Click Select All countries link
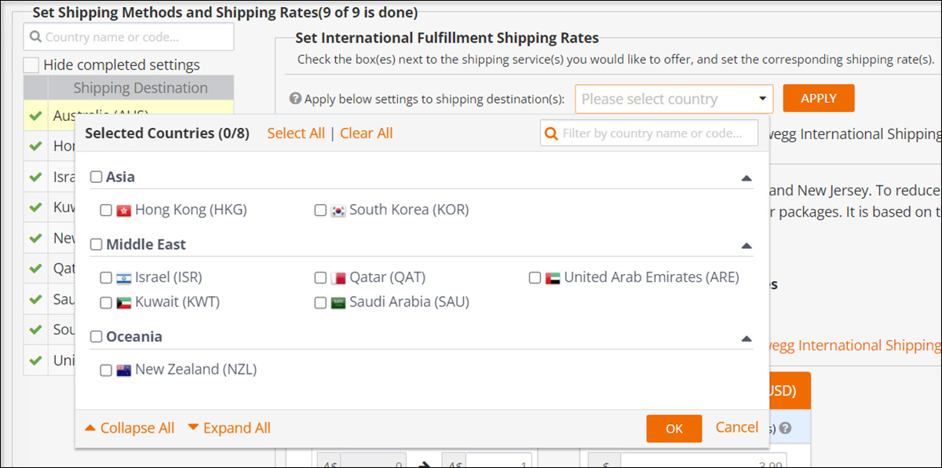This screenshot has height=468, width=942. 296,133
